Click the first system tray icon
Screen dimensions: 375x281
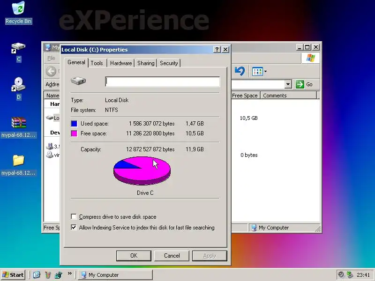[341, 275]
